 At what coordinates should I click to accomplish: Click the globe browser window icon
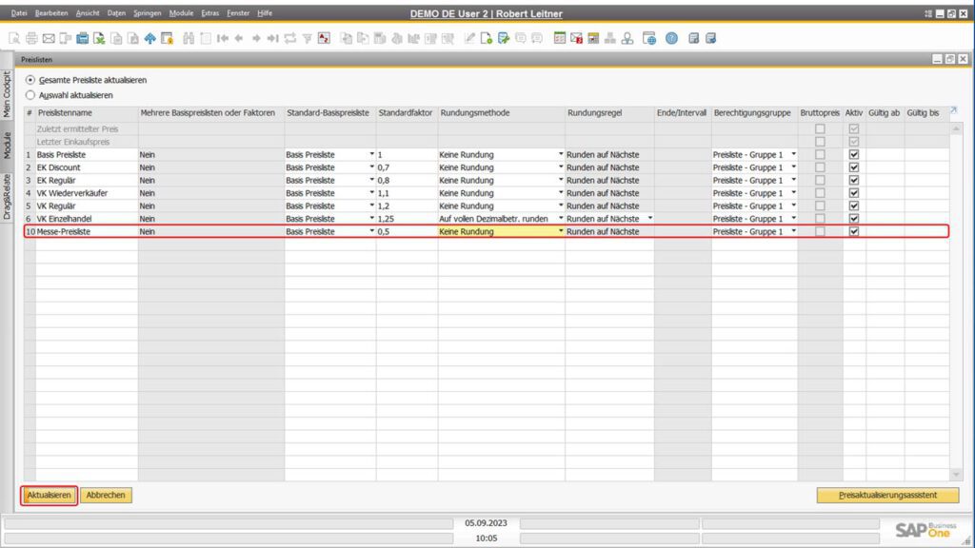tap(649, 38)
